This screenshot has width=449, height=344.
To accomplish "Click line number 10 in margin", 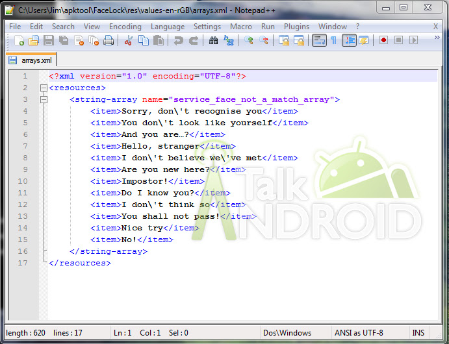I will [23, 181].
